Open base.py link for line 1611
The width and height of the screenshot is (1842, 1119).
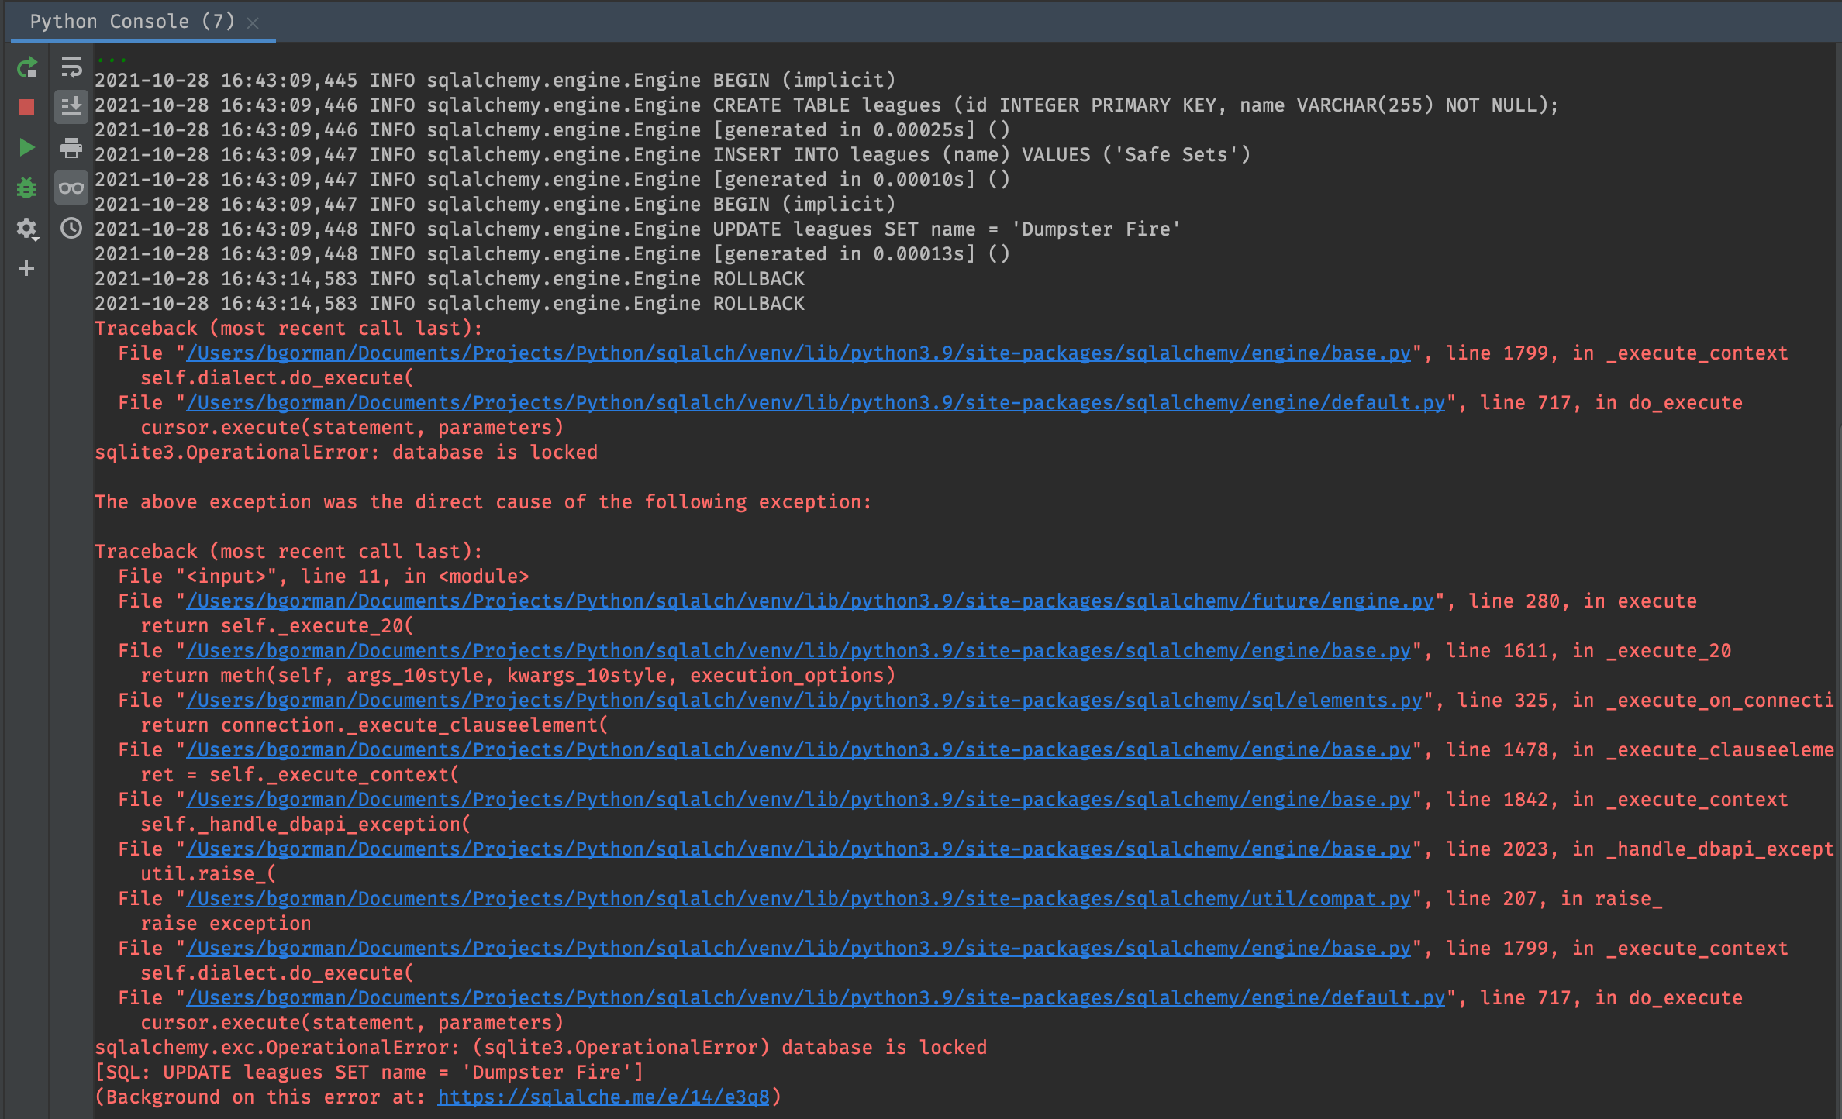[798, 650]
